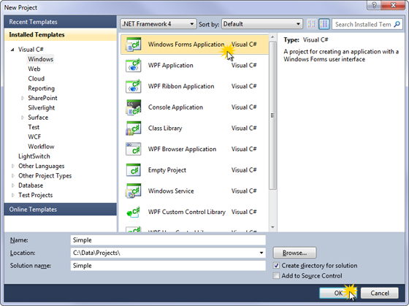
Task: Open the Online Templates section
Action: pos(60,209)
